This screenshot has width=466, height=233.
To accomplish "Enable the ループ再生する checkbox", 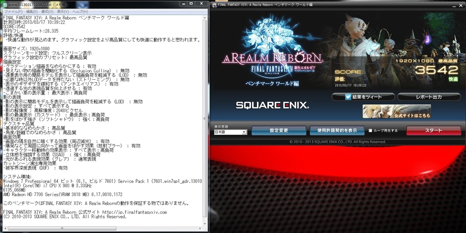I will coord(370,131).
